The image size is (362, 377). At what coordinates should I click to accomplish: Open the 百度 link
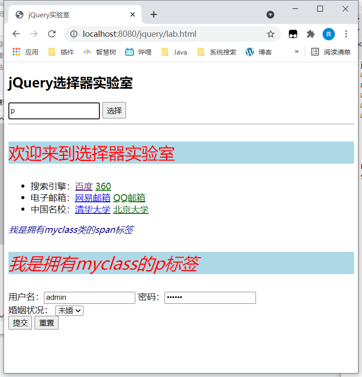tap(84, 186)
